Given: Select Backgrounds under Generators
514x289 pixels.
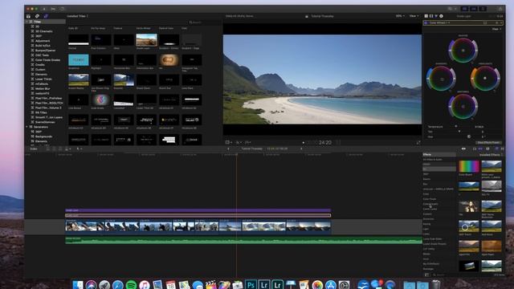Looking at the screenshot, I should [x=43, y=136].
